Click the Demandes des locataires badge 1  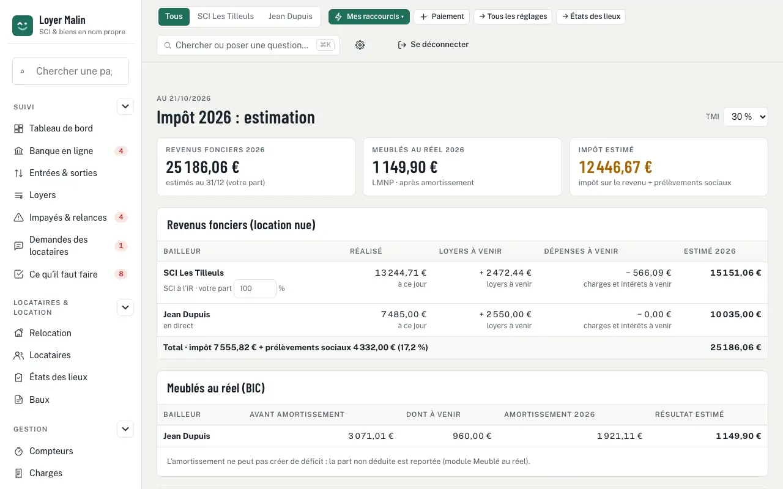coord(121,246)
